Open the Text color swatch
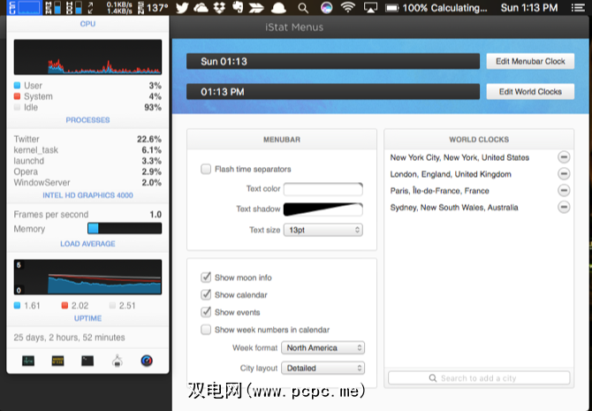The image size is (592, 411). click(323, 189)
